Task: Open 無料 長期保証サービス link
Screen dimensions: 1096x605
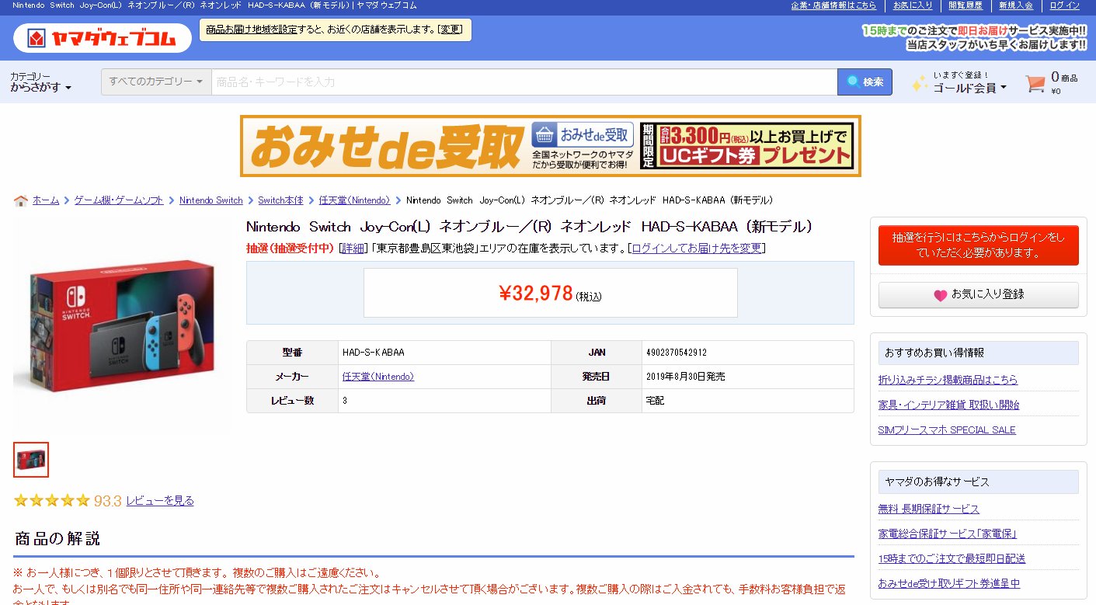Action: coord(929,509)
